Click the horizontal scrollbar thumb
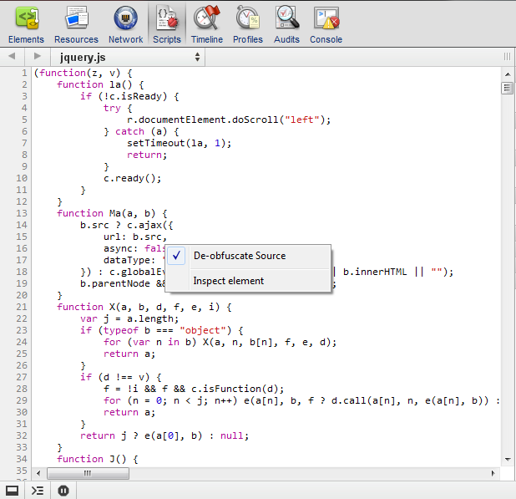 [88, 474]
